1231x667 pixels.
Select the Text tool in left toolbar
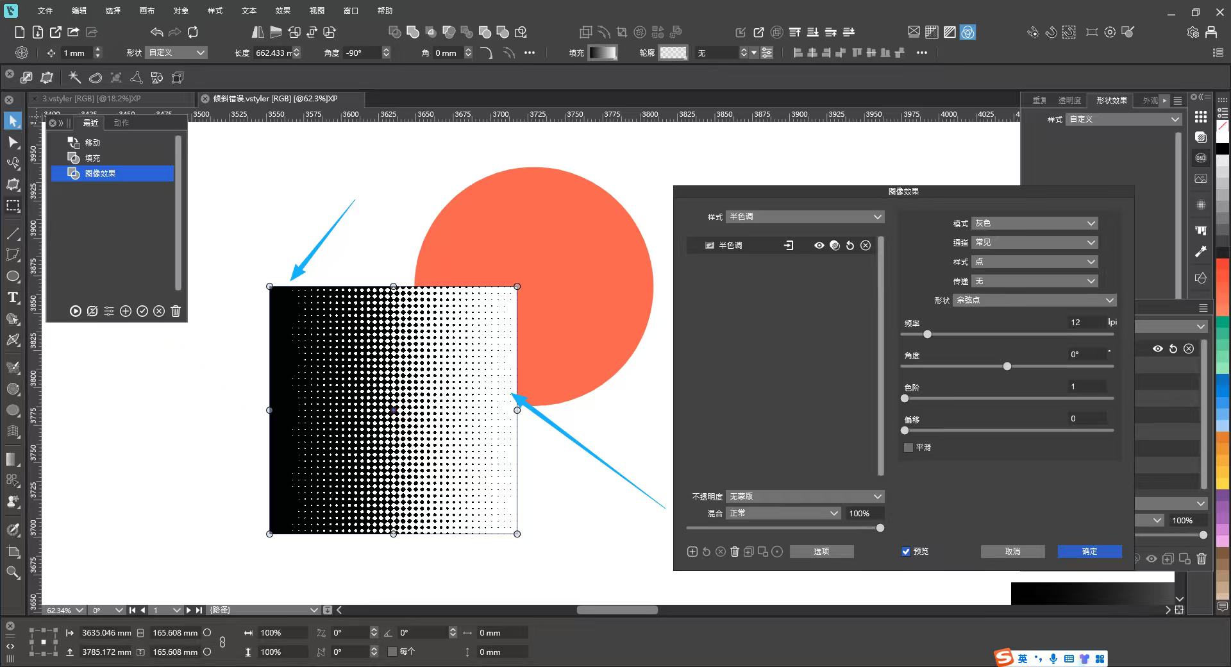[x=13, y=298]
